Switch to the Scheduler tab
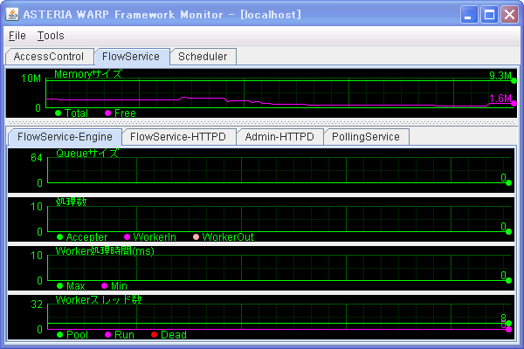 pos(203,57)
